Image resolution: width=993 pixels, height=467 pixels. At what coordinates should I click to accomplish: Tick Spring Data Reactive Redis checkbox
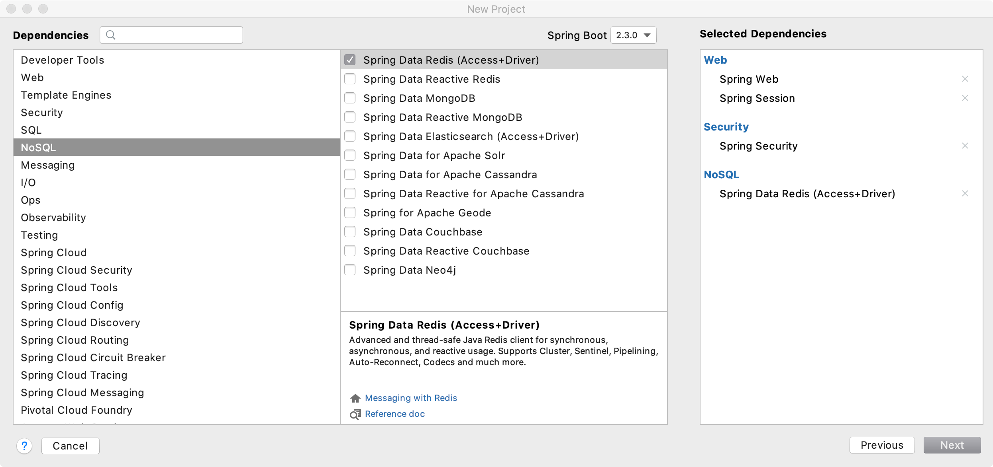point(350,79)
